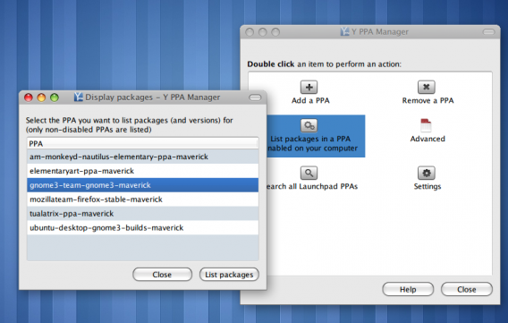Screen dimensions: 508x323
Task: Click the Y icon in Display packages title bar
Action: (78, 97)
